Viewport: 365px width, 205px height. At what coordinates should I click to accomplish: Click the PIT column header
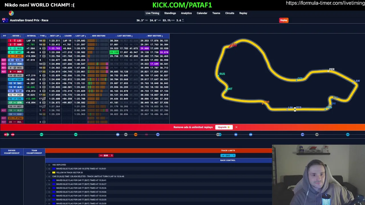coord(4,36)
